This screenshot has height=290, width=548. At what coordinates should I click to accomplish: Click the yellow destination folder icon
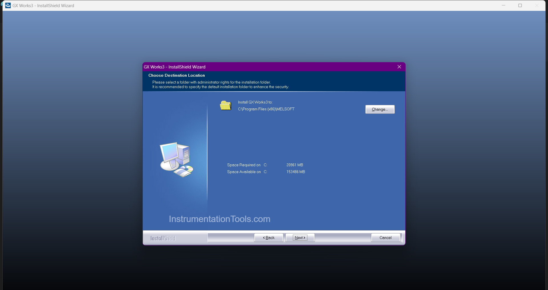pyautogui.click(x=225, y=106)
